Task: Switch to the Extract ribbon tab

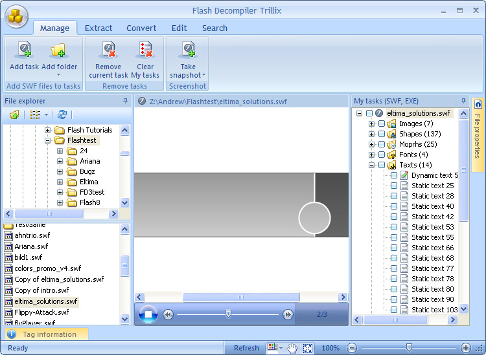Action: (x=98, y=28)
